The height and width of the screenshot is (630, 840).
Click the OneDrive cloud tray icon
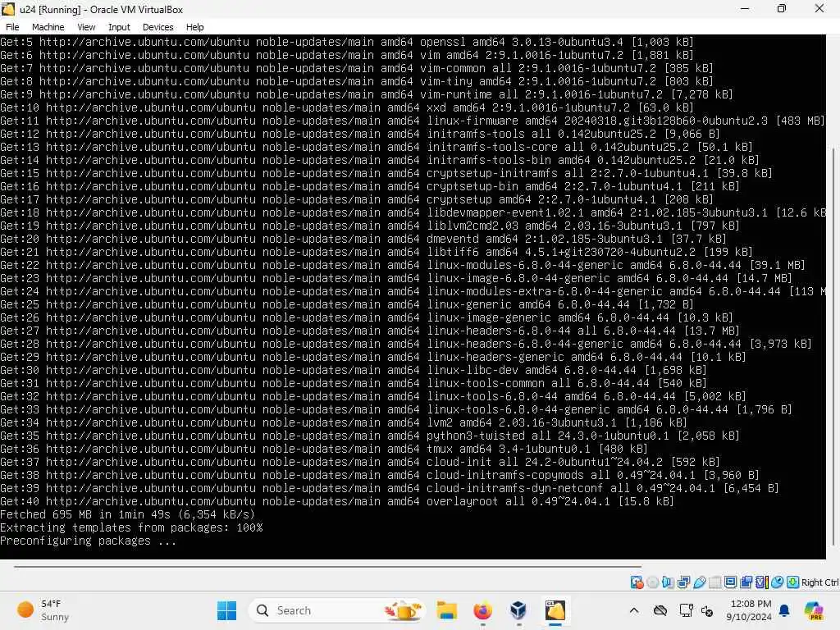pos(660,610)
